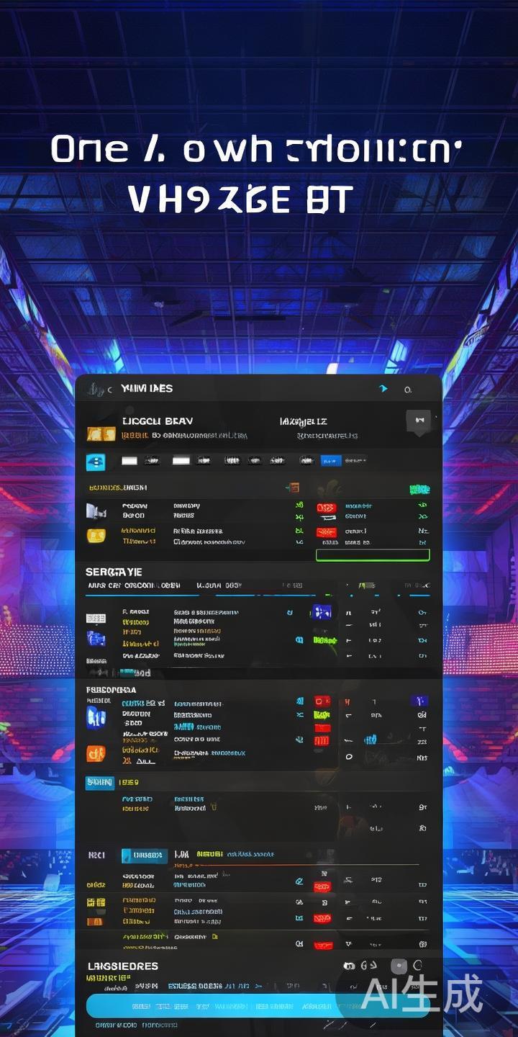This screenshot has height=1037, width=518.
Task: Open the blue dropdown button next to NBCI
Action: 145,856
